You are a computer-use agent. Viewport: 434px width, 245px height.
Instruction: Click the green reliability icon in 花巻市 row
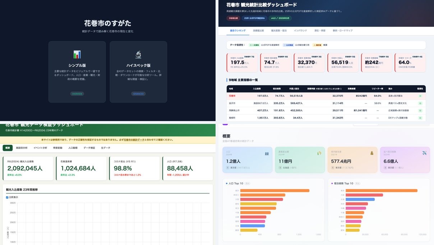420,96
